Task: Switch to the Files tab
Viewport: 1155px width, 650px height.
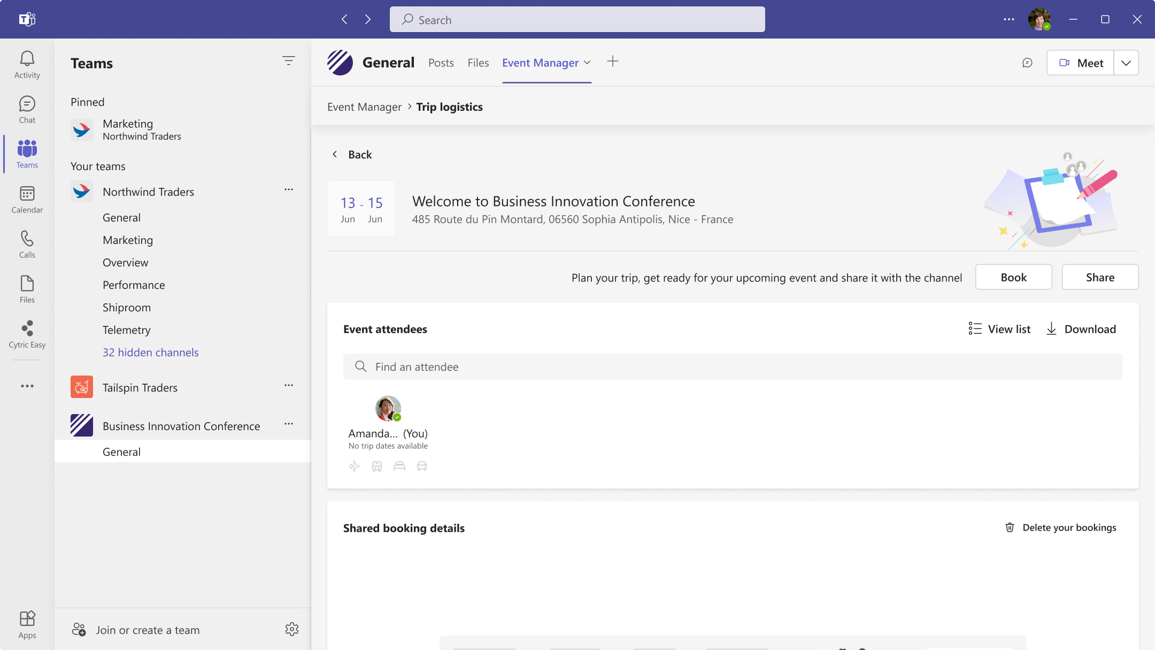Action: pyautogui.click(x=478, y=63)
